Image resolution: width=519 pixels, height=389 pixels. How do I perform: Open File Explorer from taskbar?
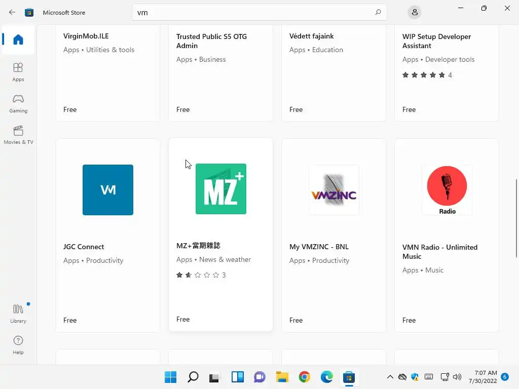tap(282, 377)
